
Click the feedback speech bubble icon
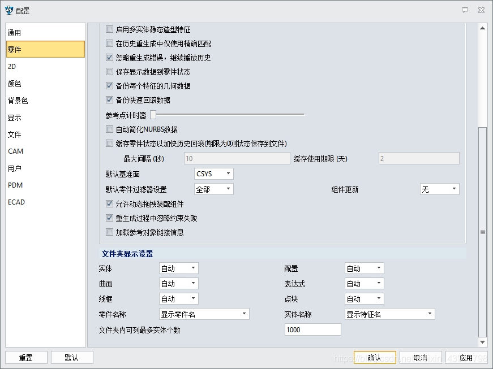[465, 10]
